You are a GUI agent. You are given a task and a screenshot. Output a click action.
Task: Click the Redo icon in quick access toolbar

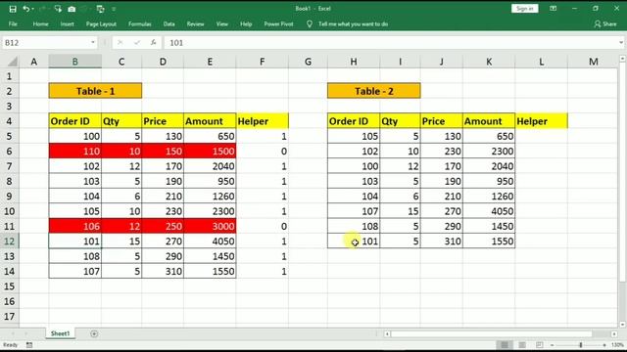coord(42,9)
